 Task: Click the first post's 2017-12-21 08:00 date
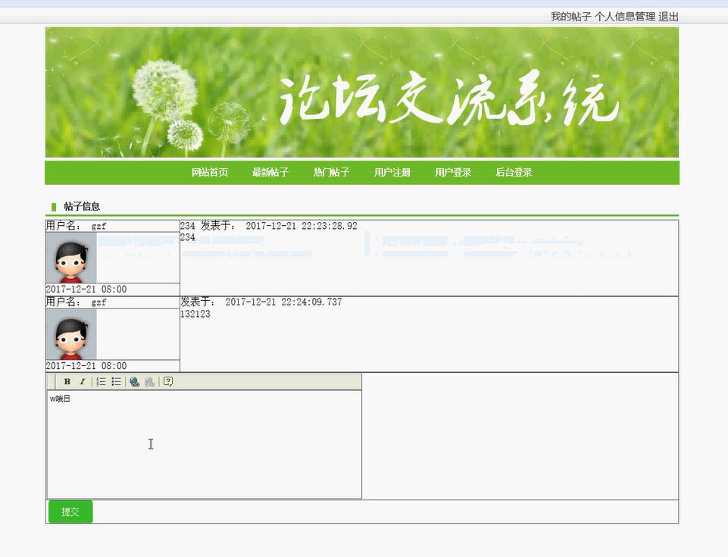coord(86,289)
